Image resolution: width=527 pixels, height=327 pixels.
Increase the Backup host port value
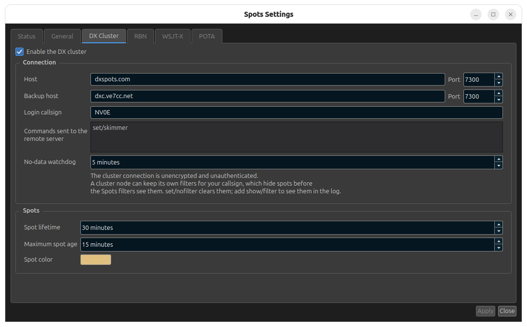pyautogui.click(x=499, y=93)
